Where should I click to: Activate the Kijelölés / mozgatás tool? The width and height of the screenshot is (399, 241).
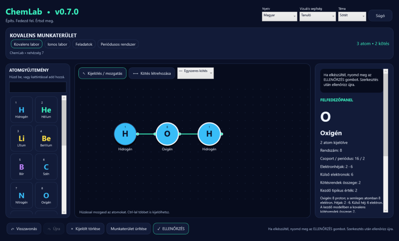pos(102,73)
